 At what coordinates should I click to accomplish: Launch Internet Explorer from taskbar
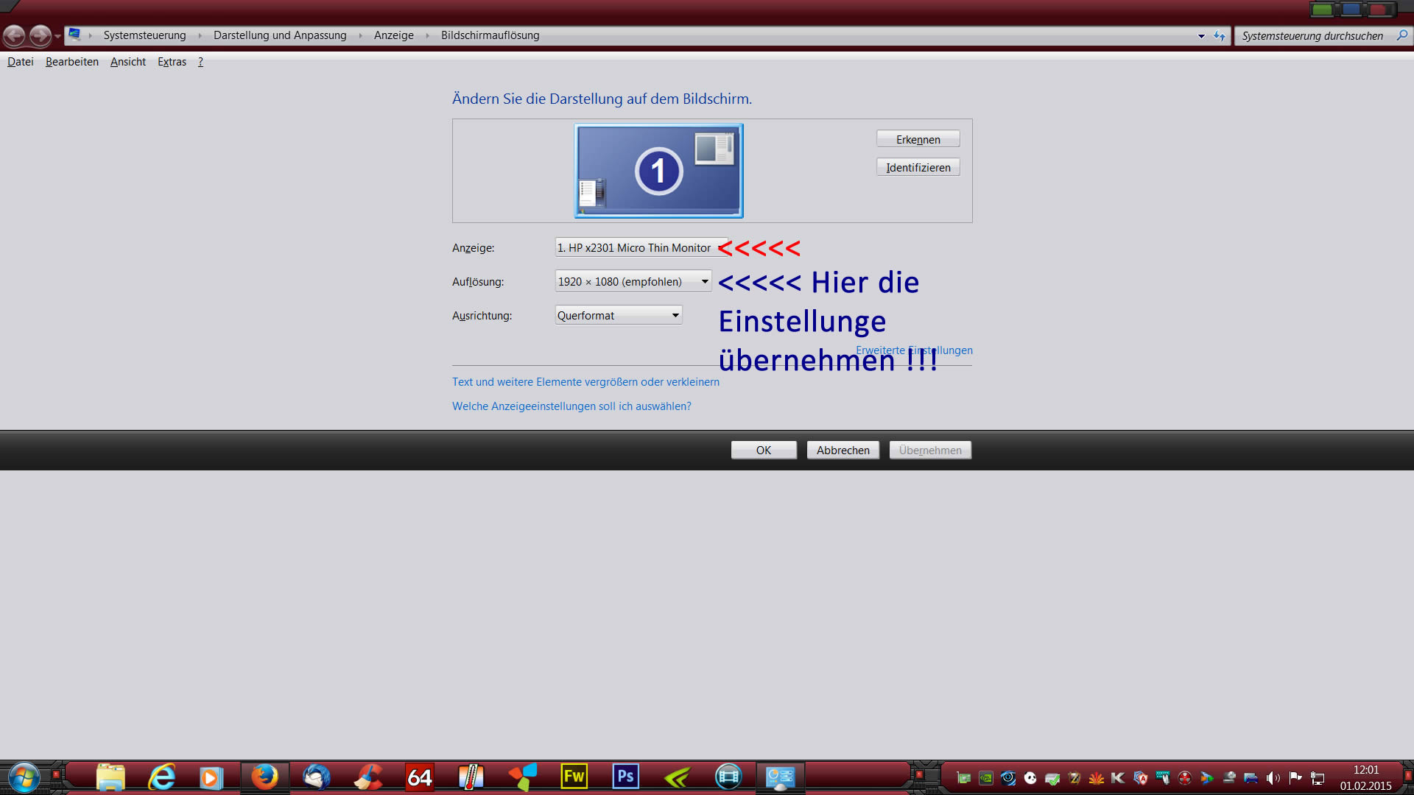pos(162,777)
